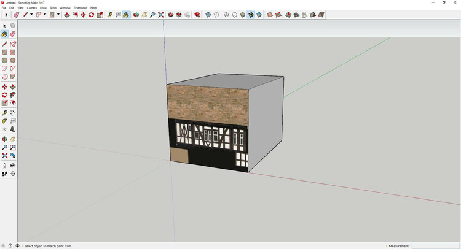Toggle Back Edges style

pos(216,15)
